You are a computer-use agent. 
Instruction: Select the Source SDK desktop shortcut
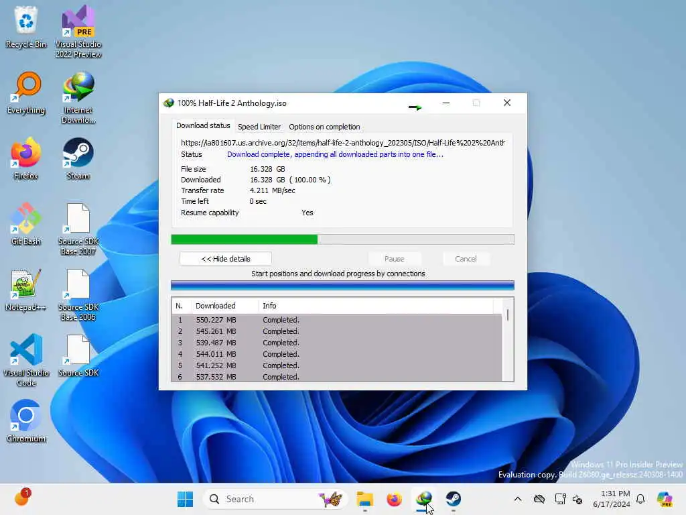coord(78,355)
